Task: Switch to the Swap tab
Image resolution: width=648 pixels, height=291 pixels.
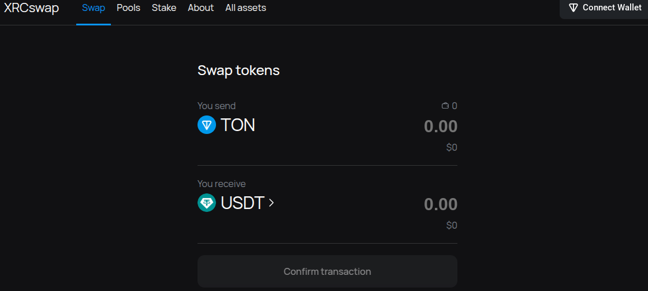Action: tap(94, 8)
